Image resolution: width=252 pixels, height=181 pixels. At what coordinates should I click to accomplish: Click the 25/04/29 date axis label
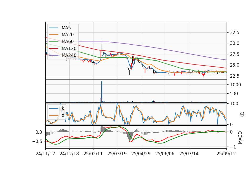(141, 154)
